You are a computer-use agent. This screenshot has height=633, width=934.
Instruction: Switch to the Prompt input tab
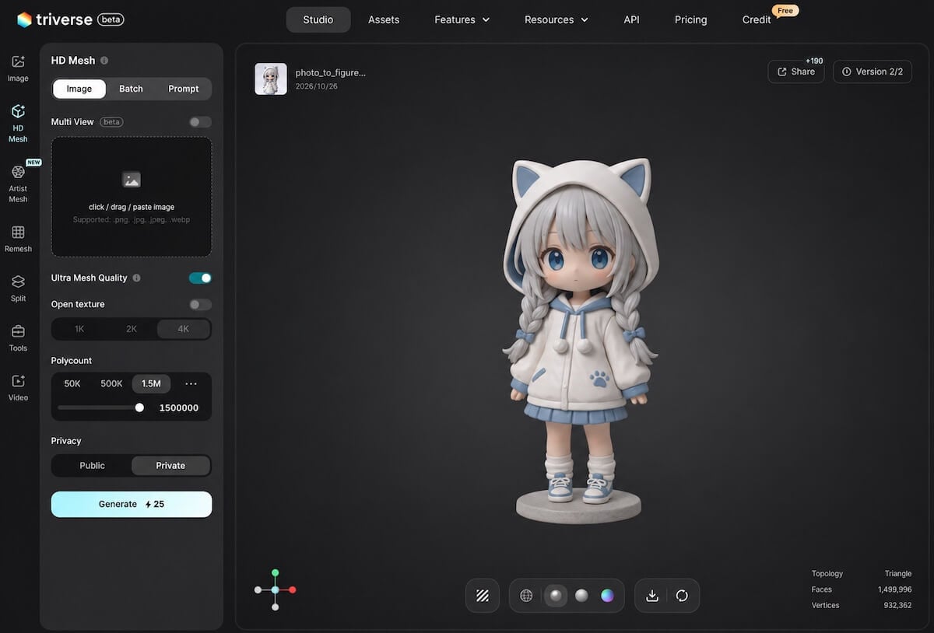[184, 89]
